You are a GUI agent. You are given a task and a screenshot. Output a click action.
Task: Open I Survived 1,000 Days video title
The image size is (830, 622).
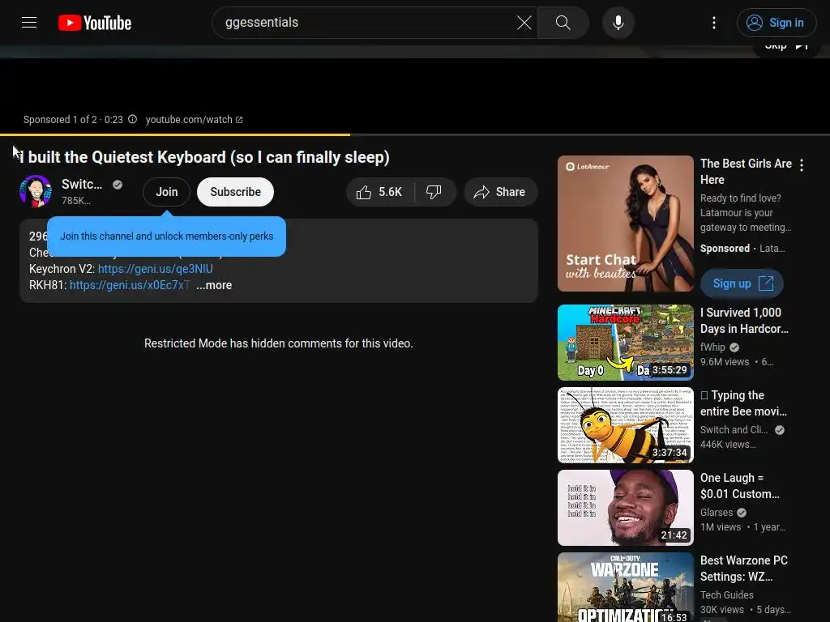point(744,321)
